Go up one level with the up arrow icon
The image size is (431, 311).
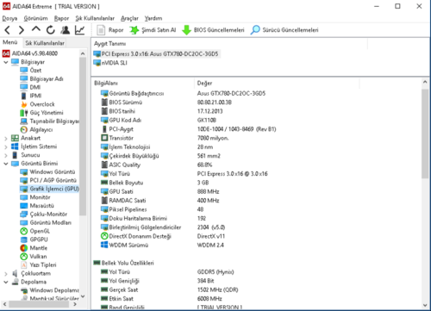[x=36, y=29]
